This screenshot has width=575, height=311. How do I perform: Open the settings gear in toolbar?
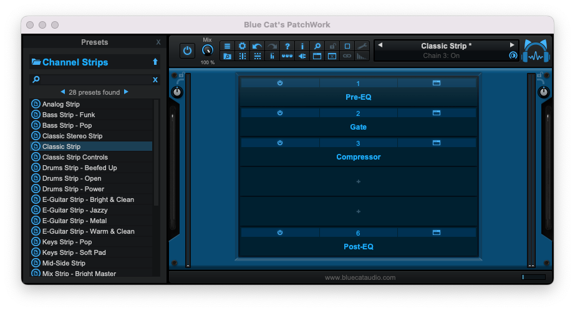[x=242, y=46]
